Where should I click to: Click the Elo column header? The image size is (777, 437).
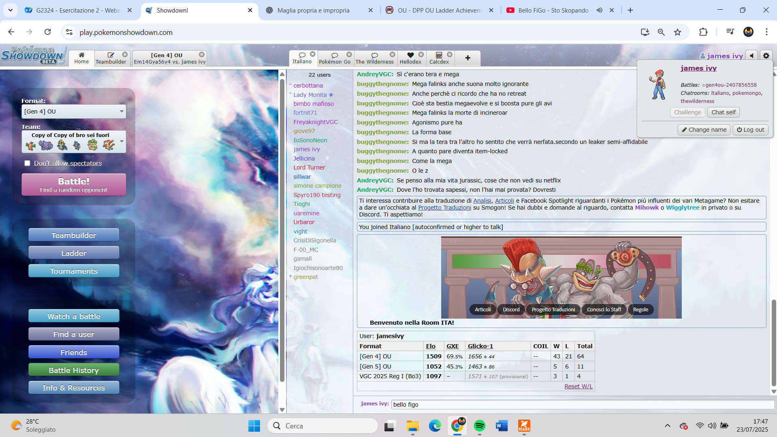click(430, 346)
